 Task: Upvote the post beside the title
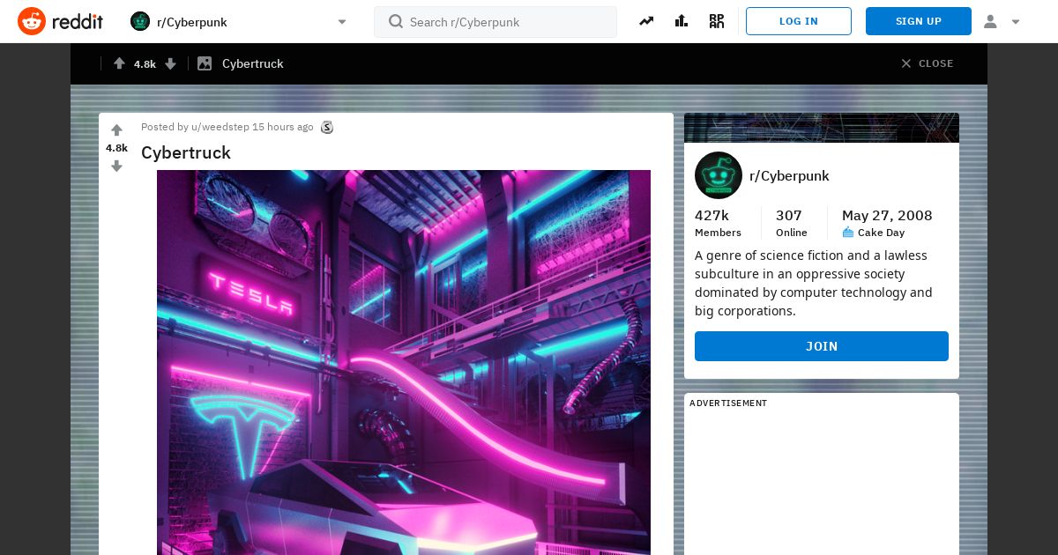pyautogui.click(x=116, y=130)
